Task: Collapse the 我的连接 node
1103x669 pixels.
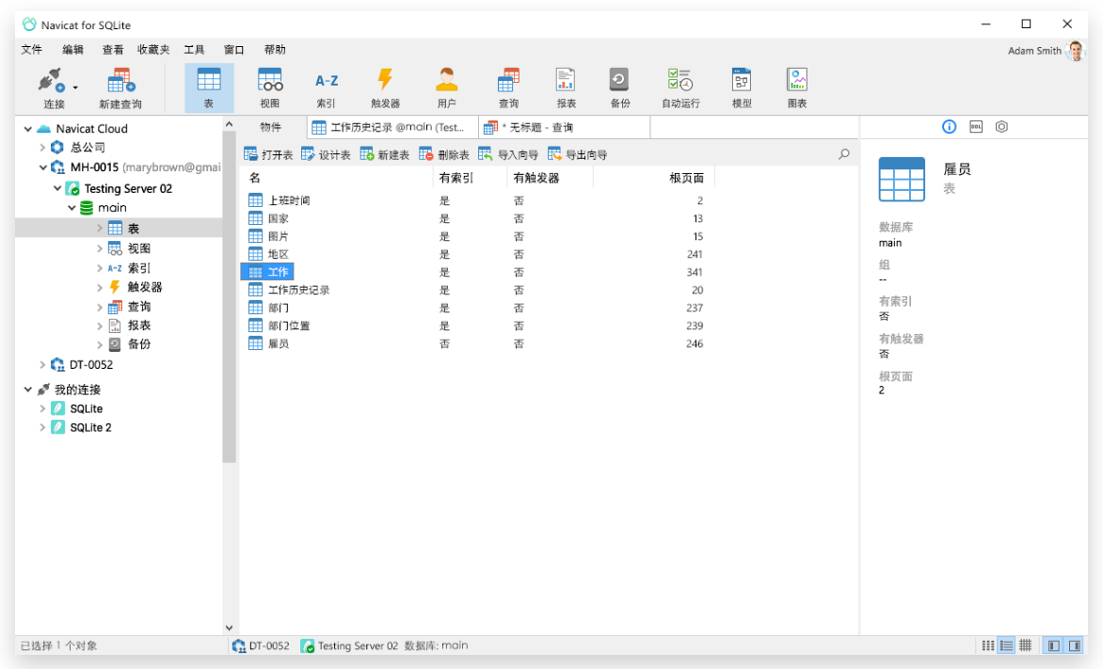Action: pos(28,389)
